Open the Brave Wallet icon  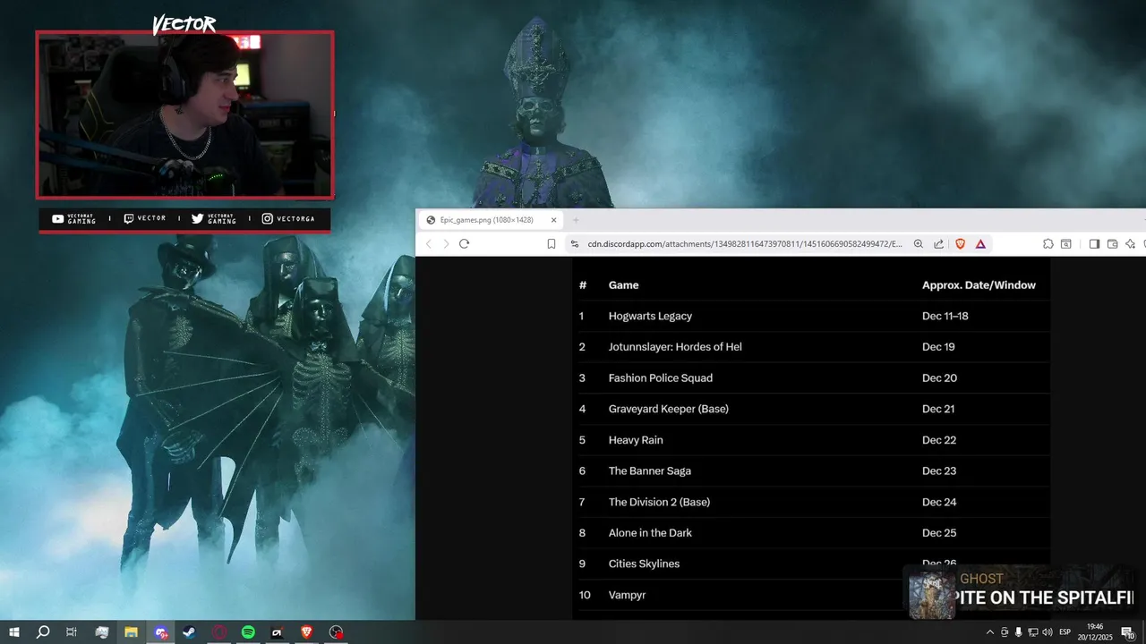[1112, 243]
